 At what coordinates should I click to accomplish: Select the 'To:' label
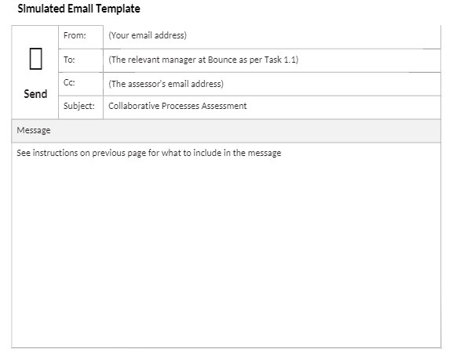[69, 60]
